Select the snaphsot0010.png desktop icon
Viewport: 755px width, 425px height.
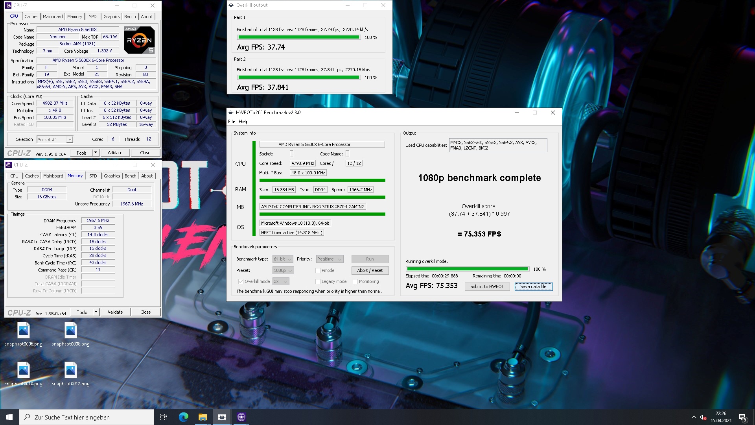pos(24,374)
